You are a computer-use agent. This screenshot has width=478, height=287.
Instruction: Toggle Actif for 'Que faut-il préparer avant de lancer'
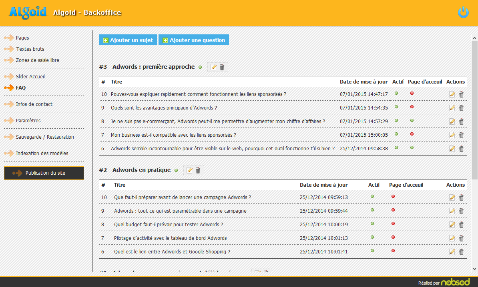pyautogui.click(x=372, y=196)
